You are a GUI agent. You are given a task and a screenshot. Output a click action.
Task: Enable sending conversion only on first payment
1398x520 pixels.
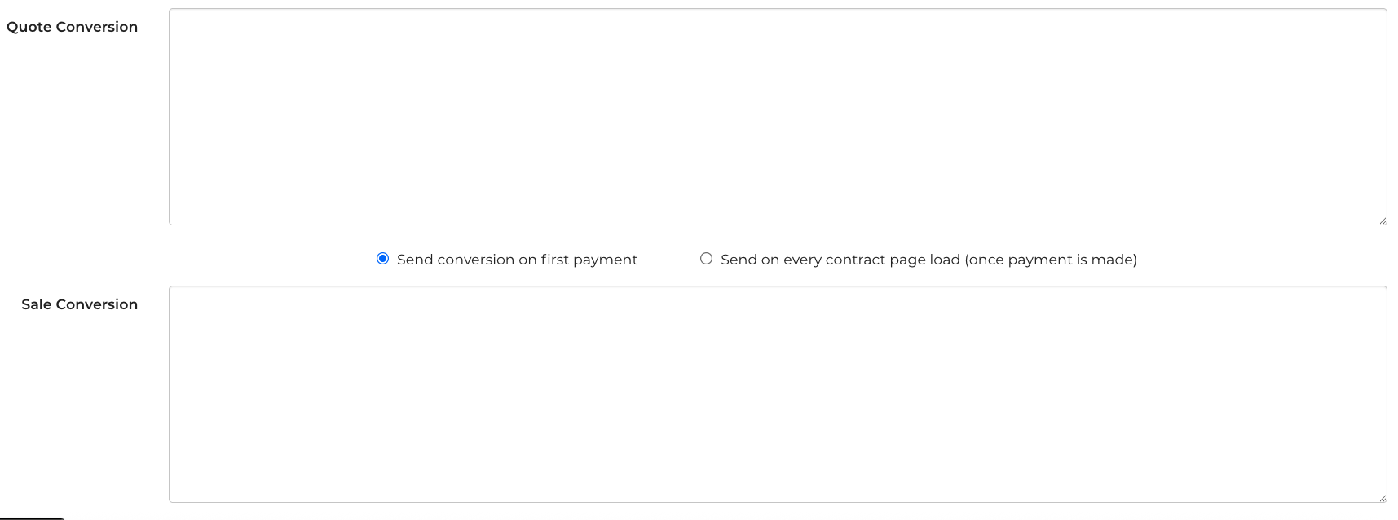click(382, 259)
